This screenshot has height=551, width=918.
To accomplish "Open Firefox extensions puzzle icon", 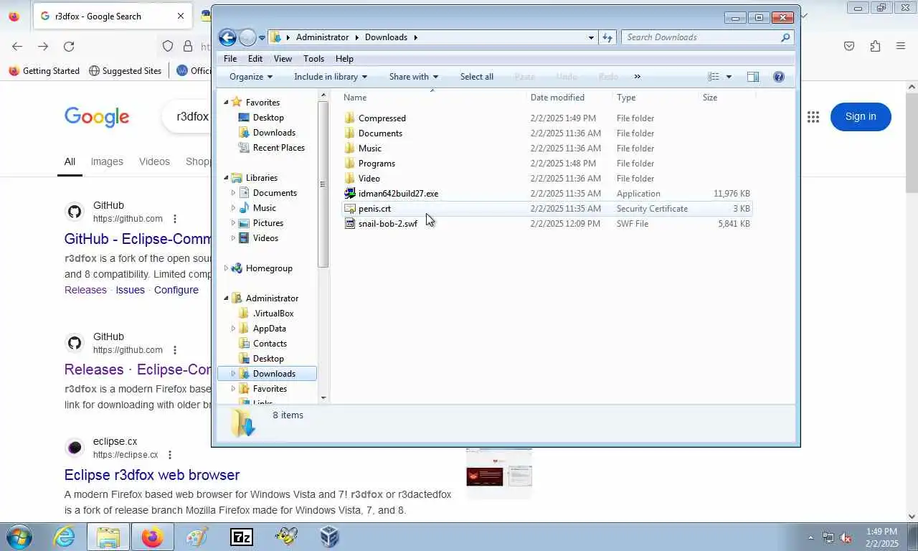I will point(875,46).
